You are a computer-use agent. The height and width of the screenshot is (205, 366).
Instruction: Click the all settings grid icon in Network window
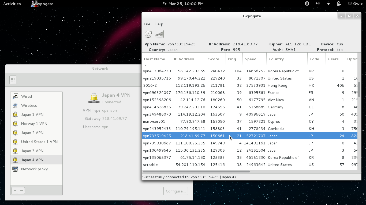tap(13, 80)
